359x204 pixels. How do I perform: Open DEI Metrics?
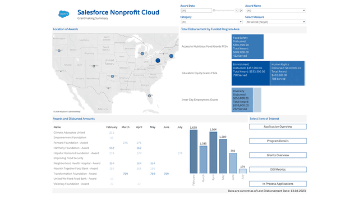click(x=278, y=169)
